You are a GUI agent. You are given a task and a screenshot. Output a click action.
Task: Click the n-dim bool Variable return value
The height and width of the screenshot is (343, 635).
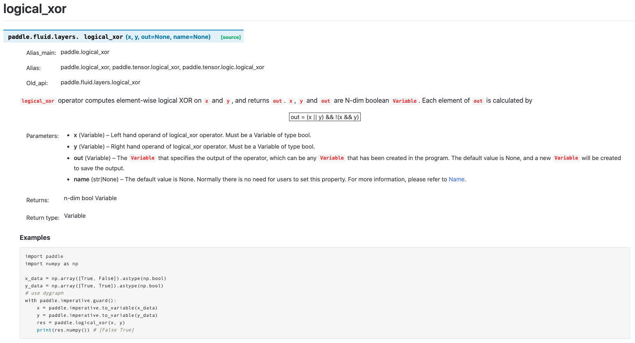[x=90, y=198]
